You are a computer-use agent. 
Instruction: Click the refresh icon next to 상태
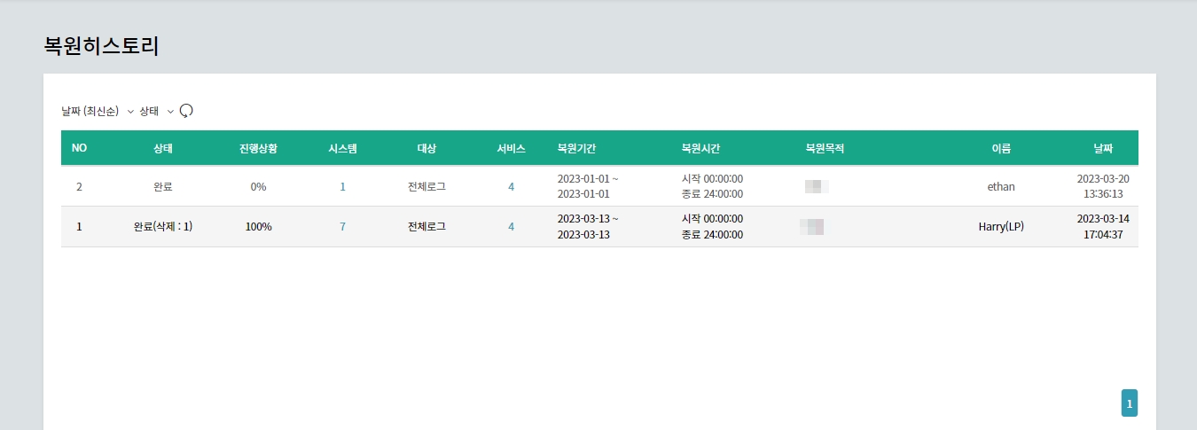point(186,111)
